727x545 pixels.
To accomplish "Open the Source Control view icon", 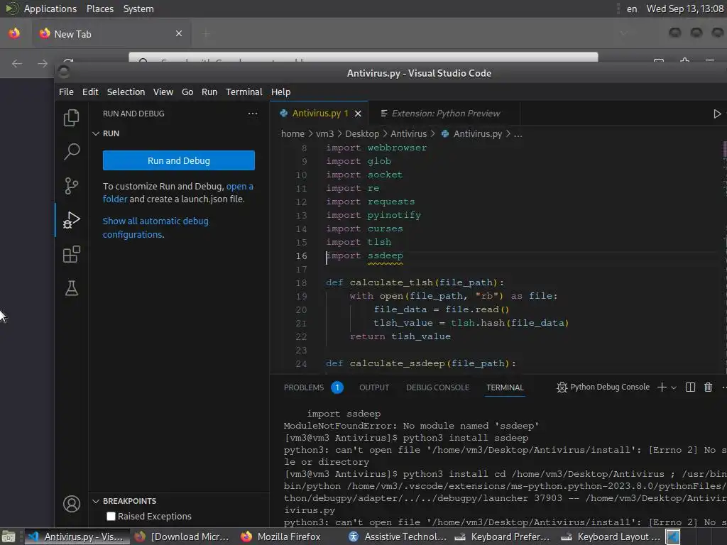I will click(x=72, y=186).
